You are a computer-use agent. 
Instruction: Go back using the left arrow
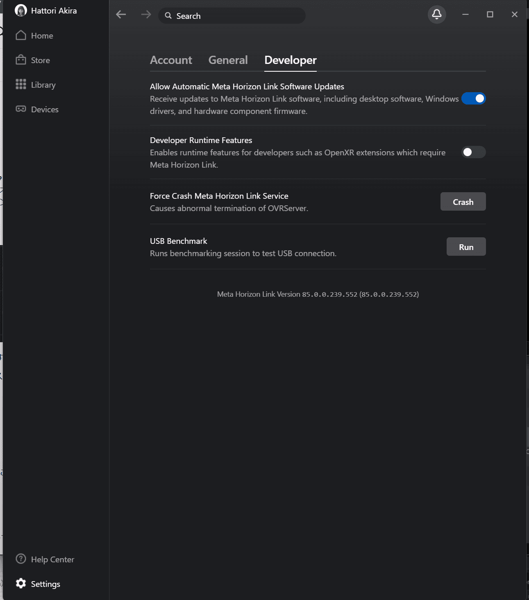(x=121, y=15)
